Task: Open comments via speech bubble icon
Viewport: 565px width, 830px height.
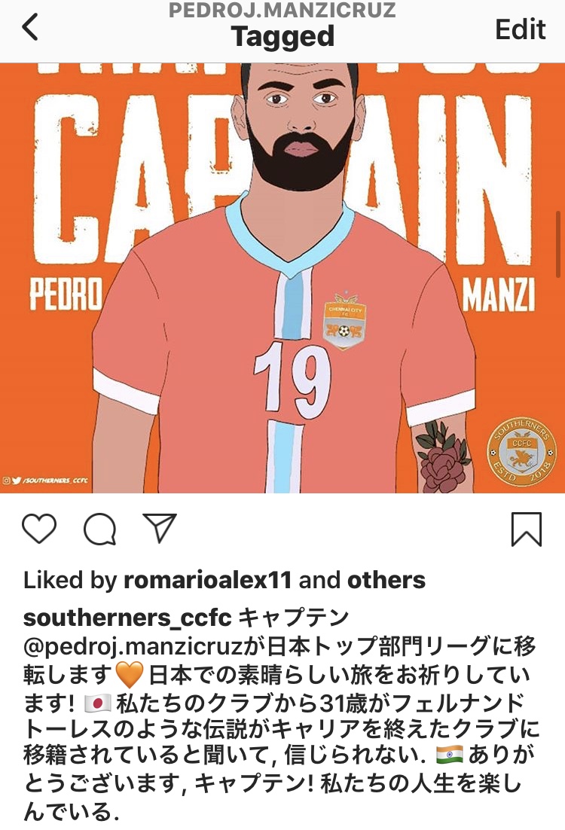Action: click(100, 529)
